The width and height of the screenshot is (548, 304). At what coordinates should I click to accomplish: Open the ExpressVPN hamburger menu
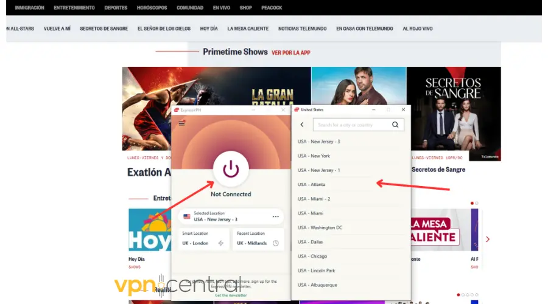[181, 123]
